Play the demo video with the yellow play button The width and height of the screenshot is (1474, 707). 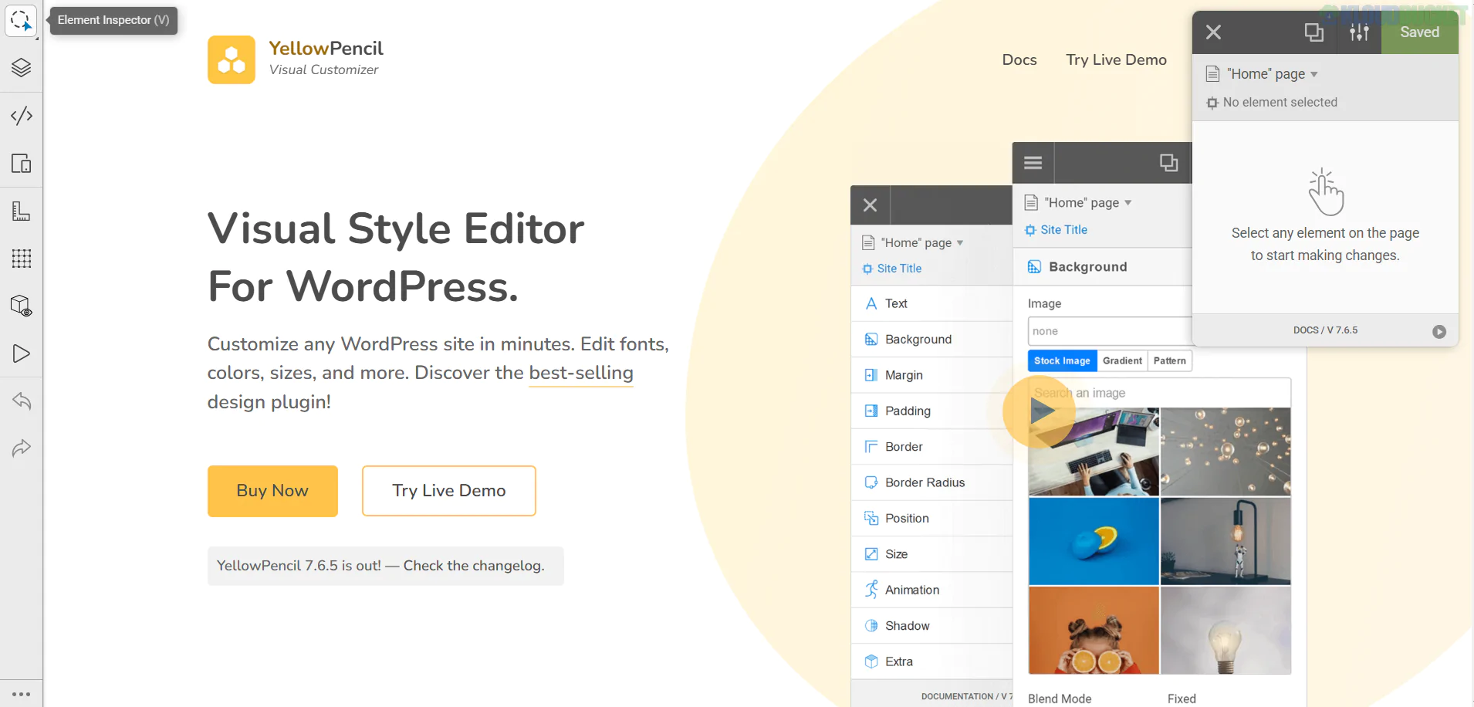point(1039,411)
